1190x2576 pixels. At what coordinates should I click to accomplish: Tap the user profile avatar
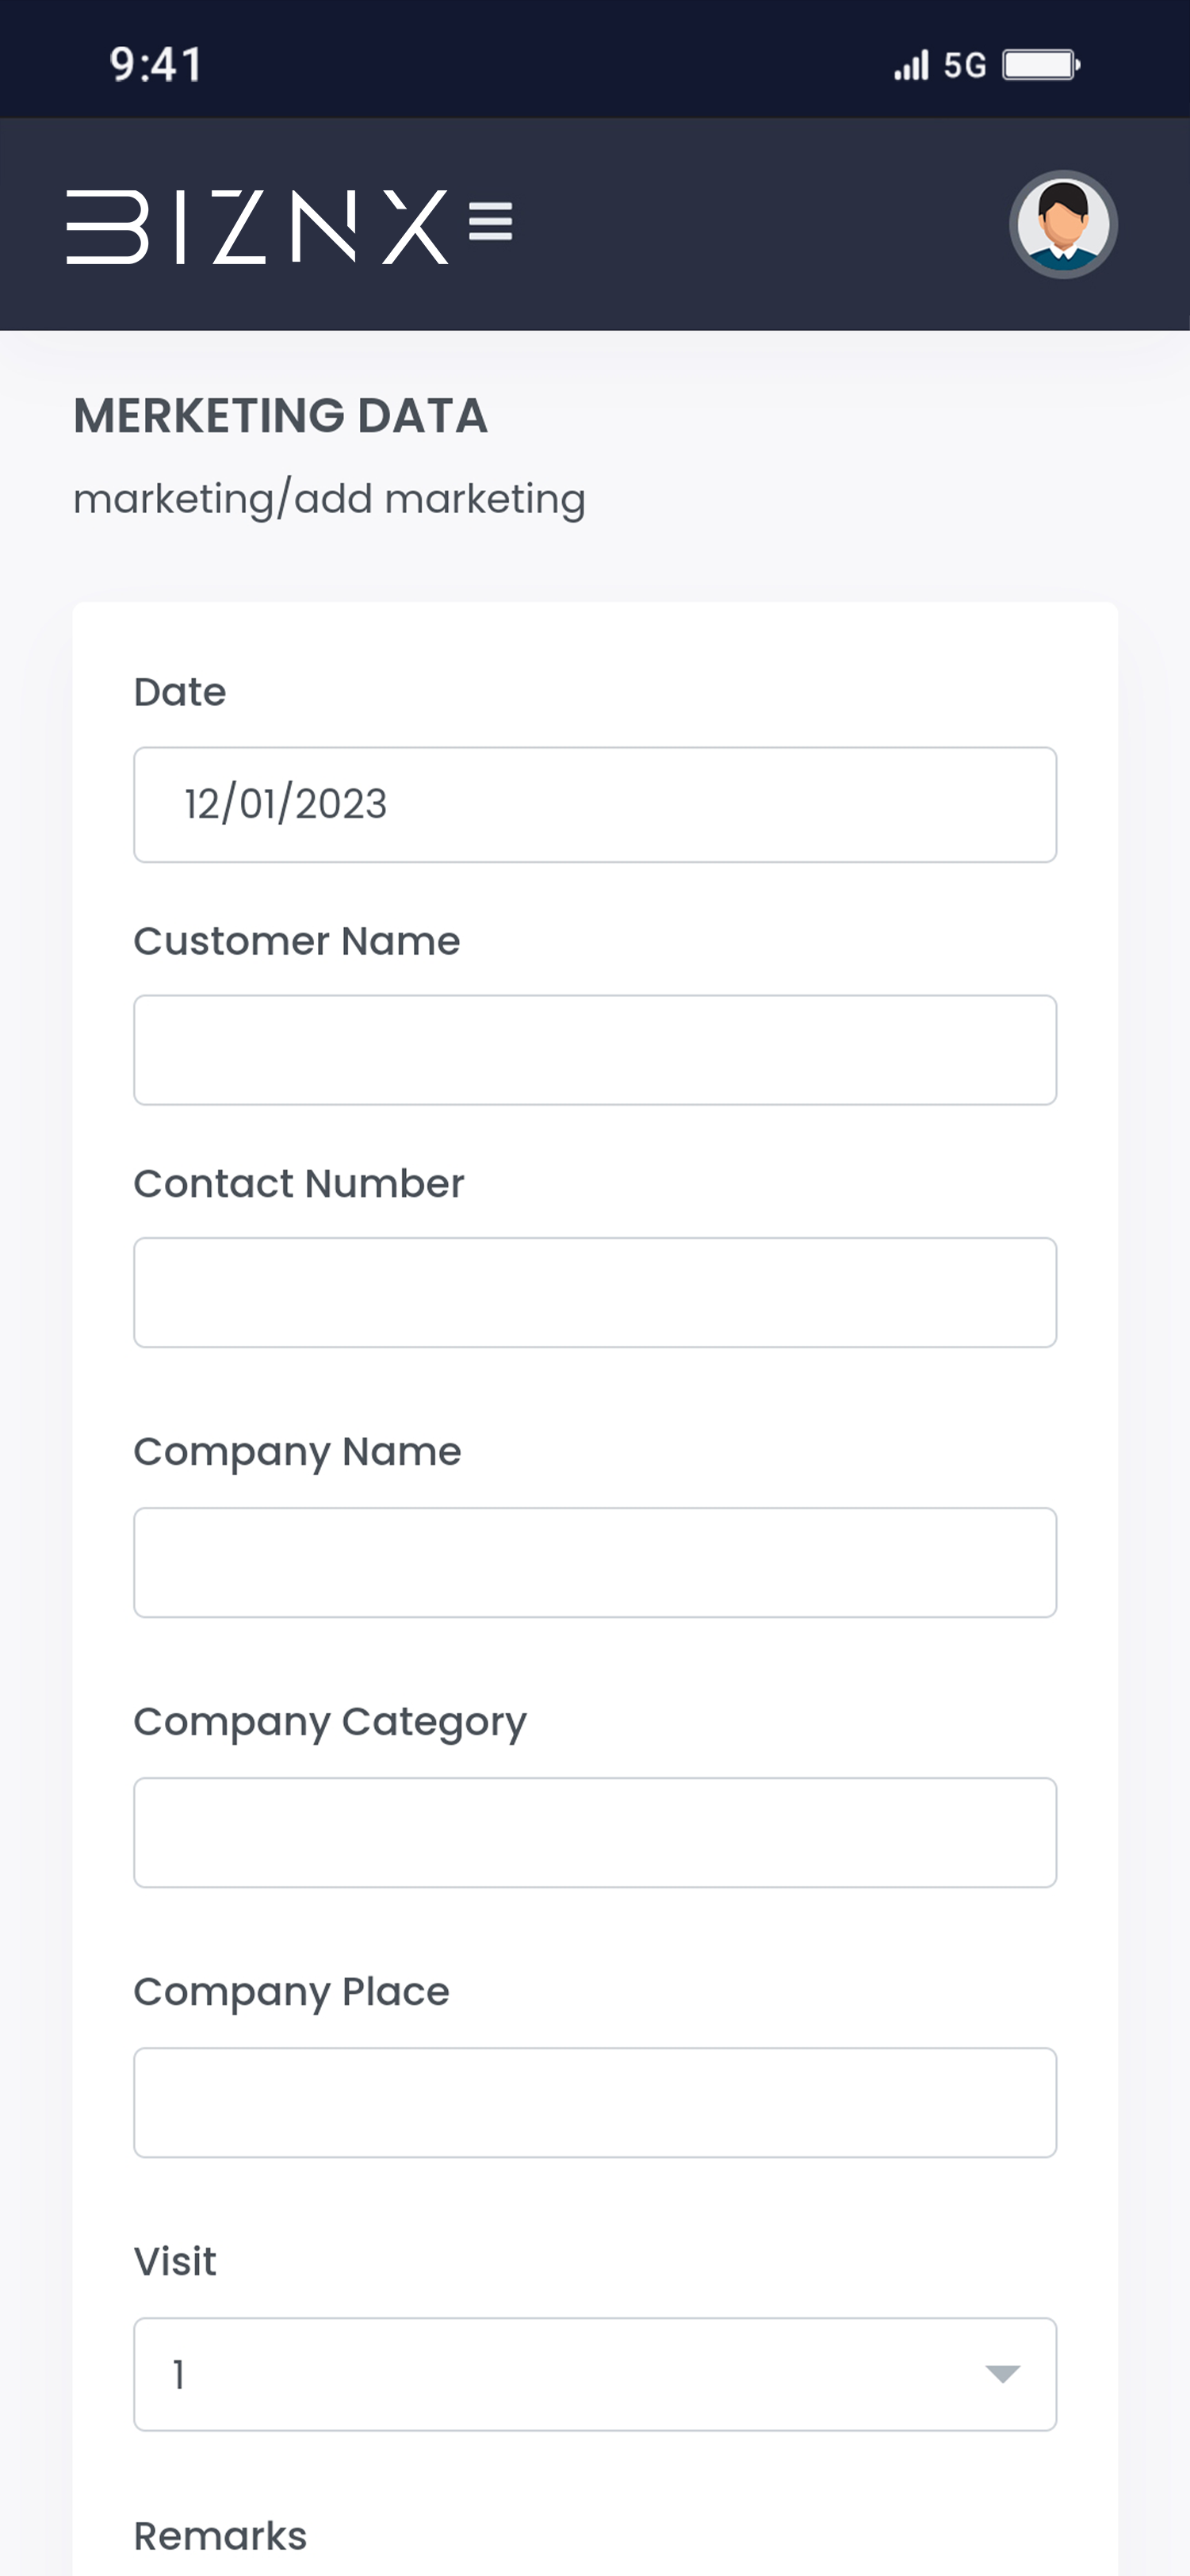(1062, 225)
